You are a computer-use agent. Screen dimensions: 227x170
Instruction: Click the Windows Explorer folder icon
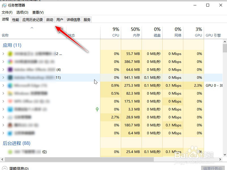tap(9, 93)
